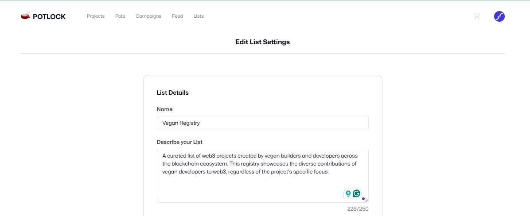This screenshot has width=530, height=216.
Task: Click inside the list description textarea
Action: [248, 181]
